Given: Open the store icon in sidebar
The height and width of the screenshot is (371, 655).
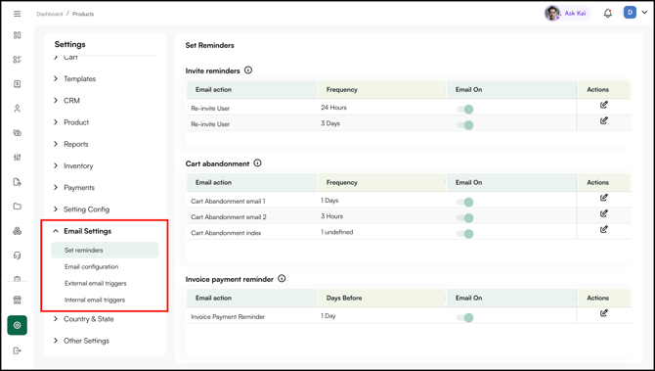Looking at the screenshot, I should pyautogui.click(x=18, y=300).
